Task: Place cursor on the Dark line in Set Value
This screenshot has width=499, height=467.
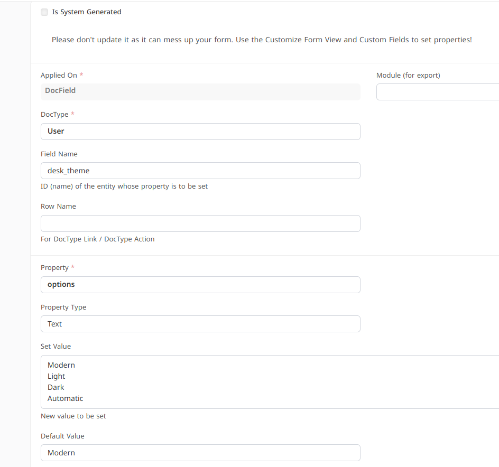Action: [x=56, y=387]
